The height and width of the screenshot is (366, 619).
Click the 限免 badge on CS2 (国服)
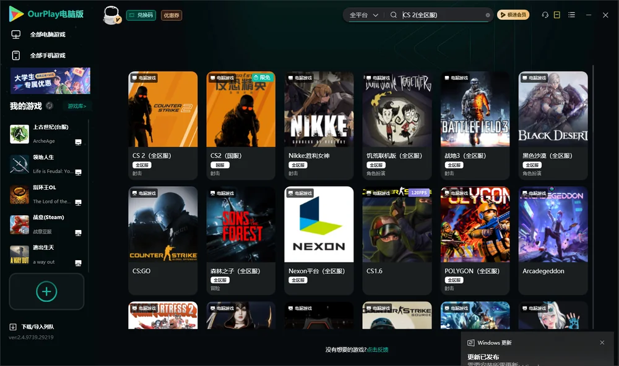click(263, 77)
